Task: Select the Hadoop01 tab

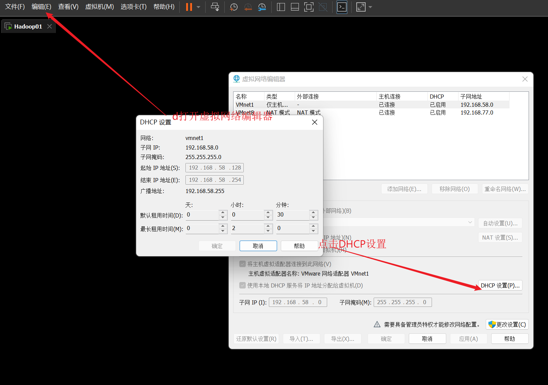Action: (28, 27)
